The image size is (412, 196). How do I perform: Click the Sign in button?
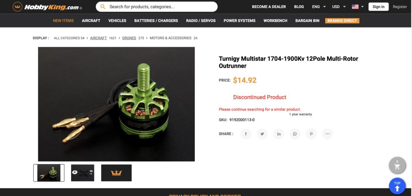[378, 7]
